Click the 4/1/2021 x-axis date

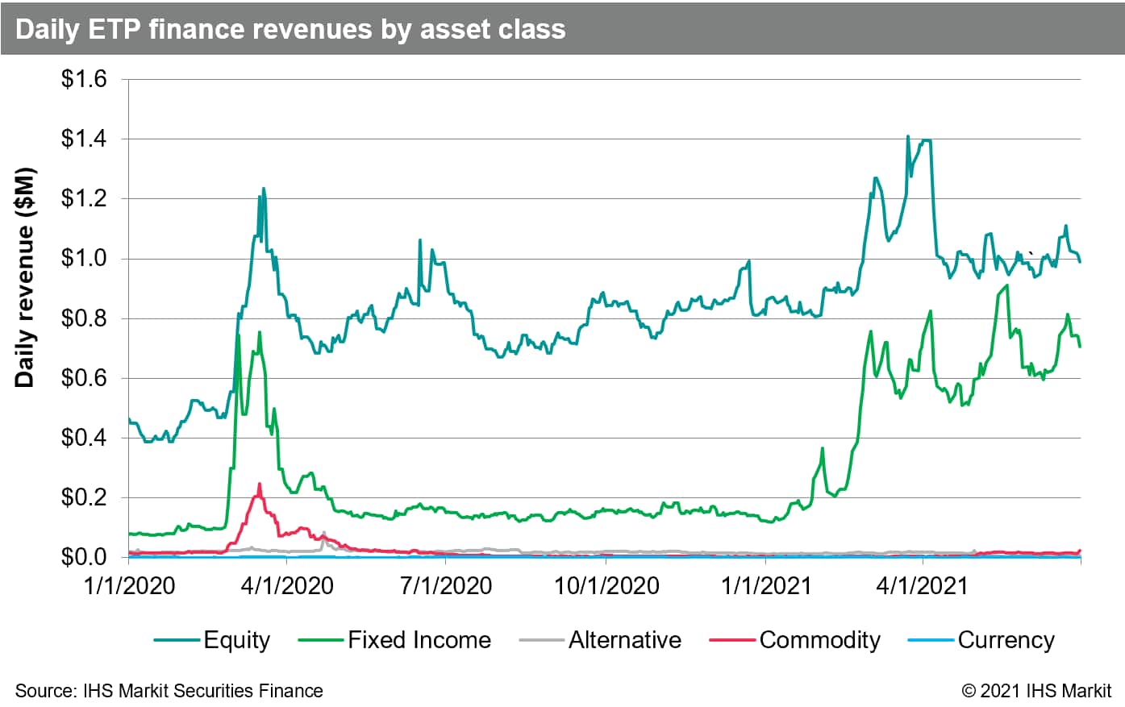pyautogui.click(x=922, y=585)
